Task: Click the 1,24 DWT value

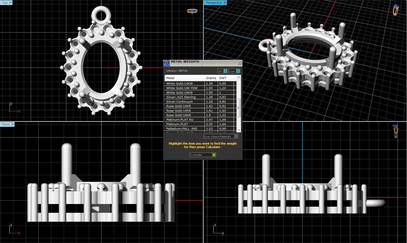Action: point(222,88)
